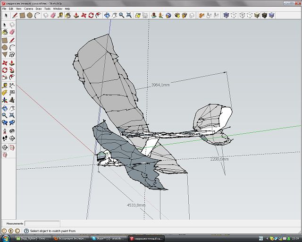The width and height of the screenshot is (302, 242).
Task: Select the Look Around eye icon
Action: click(x=12, y=130)
